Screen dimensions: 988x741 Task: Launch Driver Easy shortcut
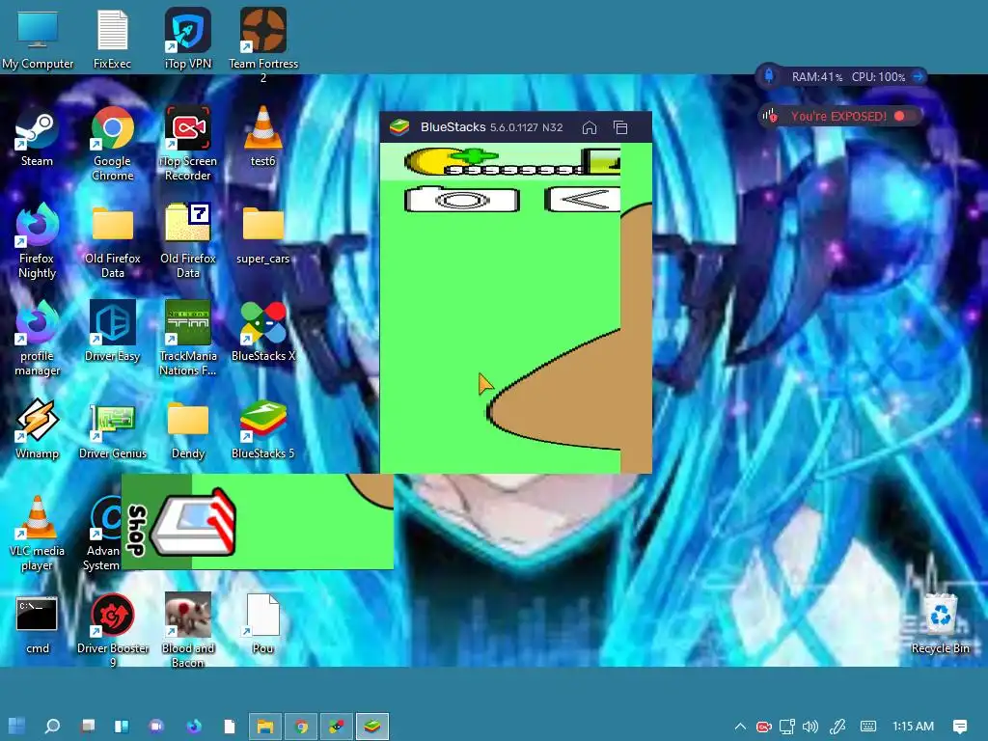pyautogui.click(x=112, y=332)
